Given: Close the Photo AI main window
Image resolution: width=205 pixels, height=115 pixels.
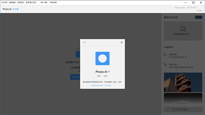Looking at the screenshot, I should 201,3.
